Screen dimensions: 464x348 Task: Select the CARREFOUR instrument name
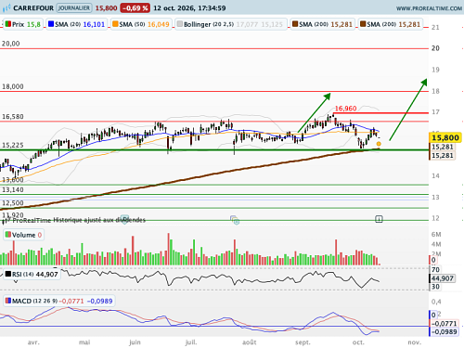(x=33, y=8)
